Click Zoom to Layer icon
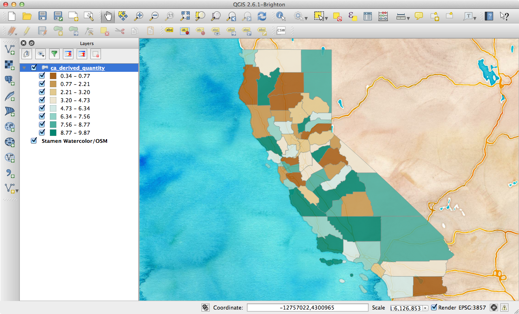 (x=216, y=16)
